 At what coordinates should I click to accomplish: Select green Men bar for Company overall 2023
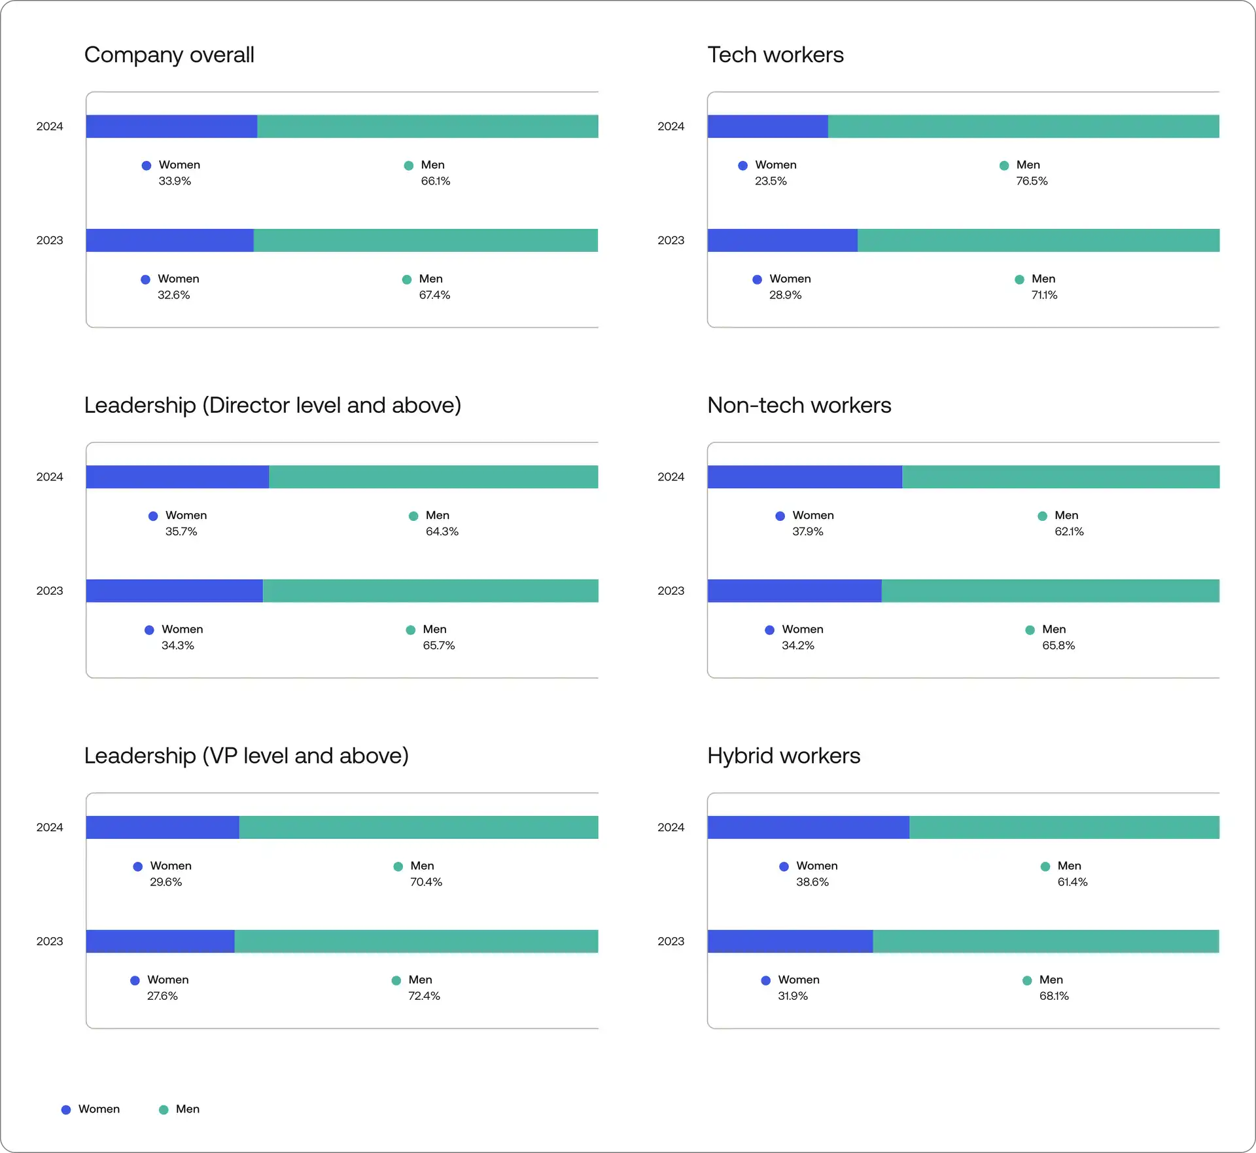click(x=425, y=240)
